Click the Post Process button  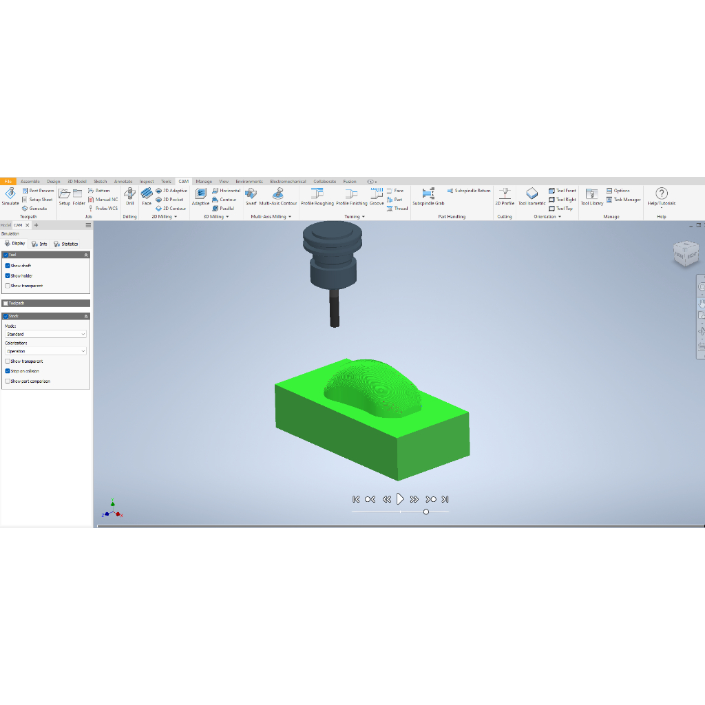click(38, 191)
